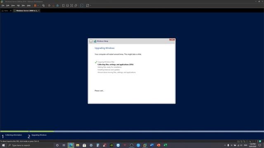
Task: Click 'Installing features and updates' step
Action: tap(109, 69)
